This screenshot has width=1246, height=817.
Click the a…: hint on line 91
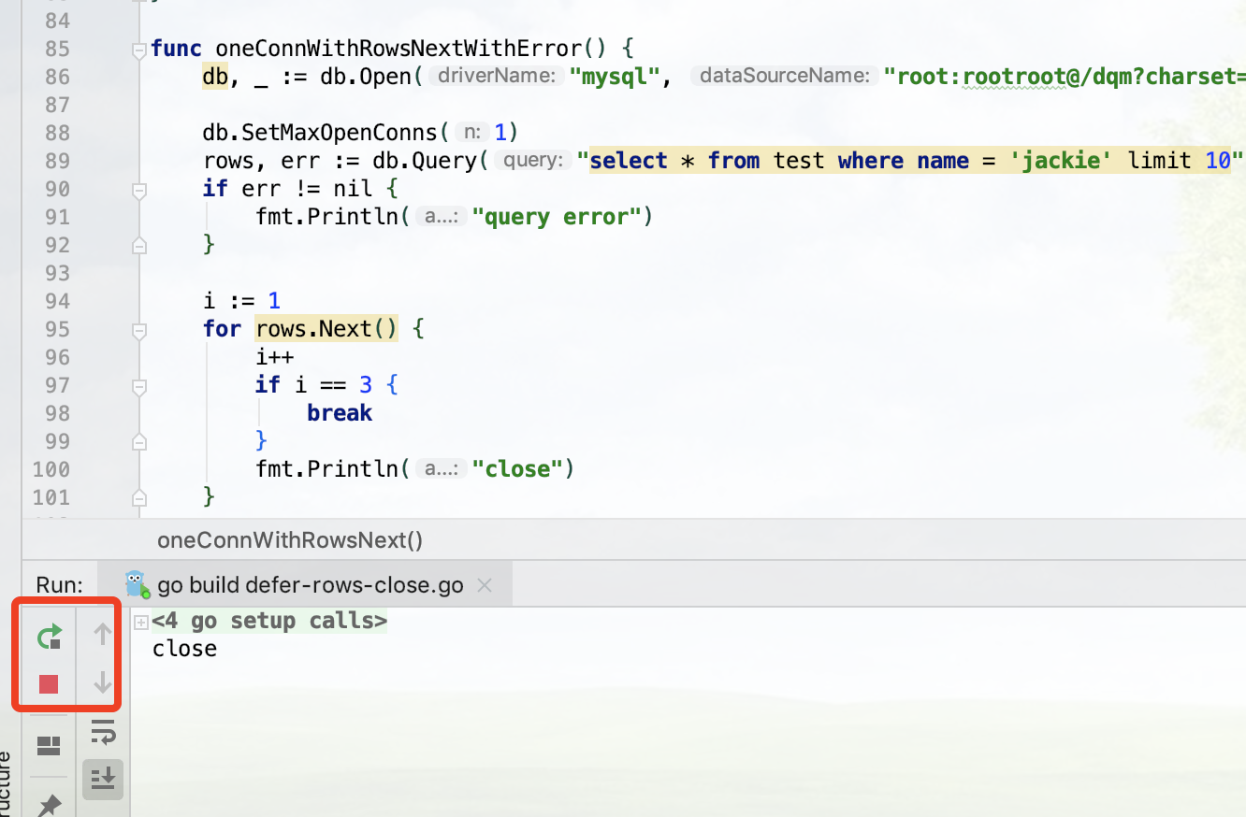tap(441, 217)
